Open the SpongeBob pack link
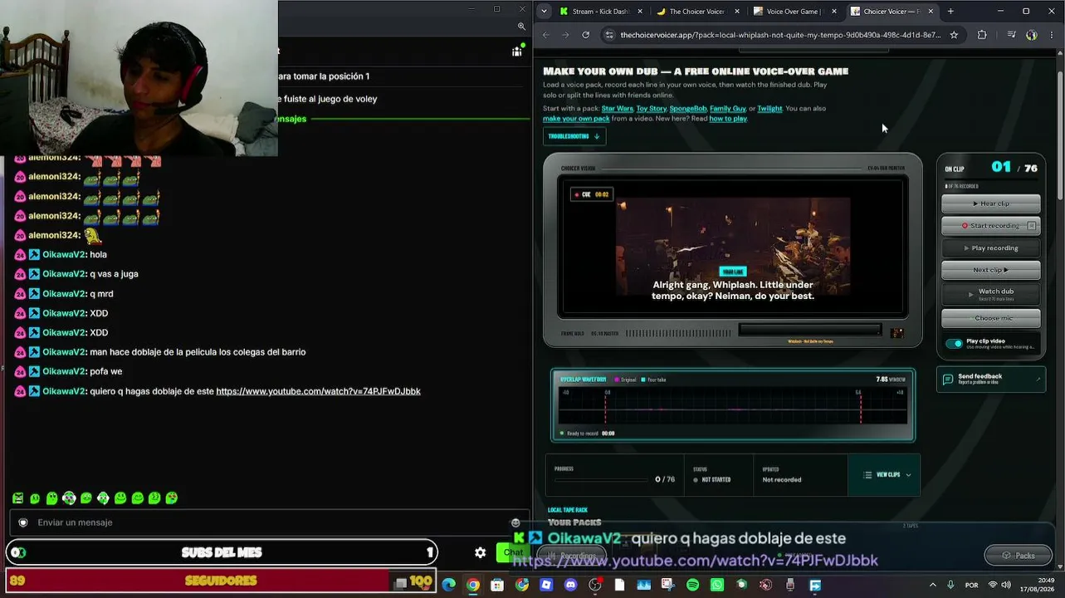The height and width of the screenshot is (598, 1065). point(688,109)
